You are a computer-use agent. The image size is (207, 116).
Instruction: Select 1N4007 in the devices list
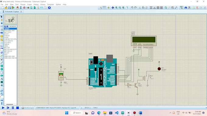(x=10, y=29)
